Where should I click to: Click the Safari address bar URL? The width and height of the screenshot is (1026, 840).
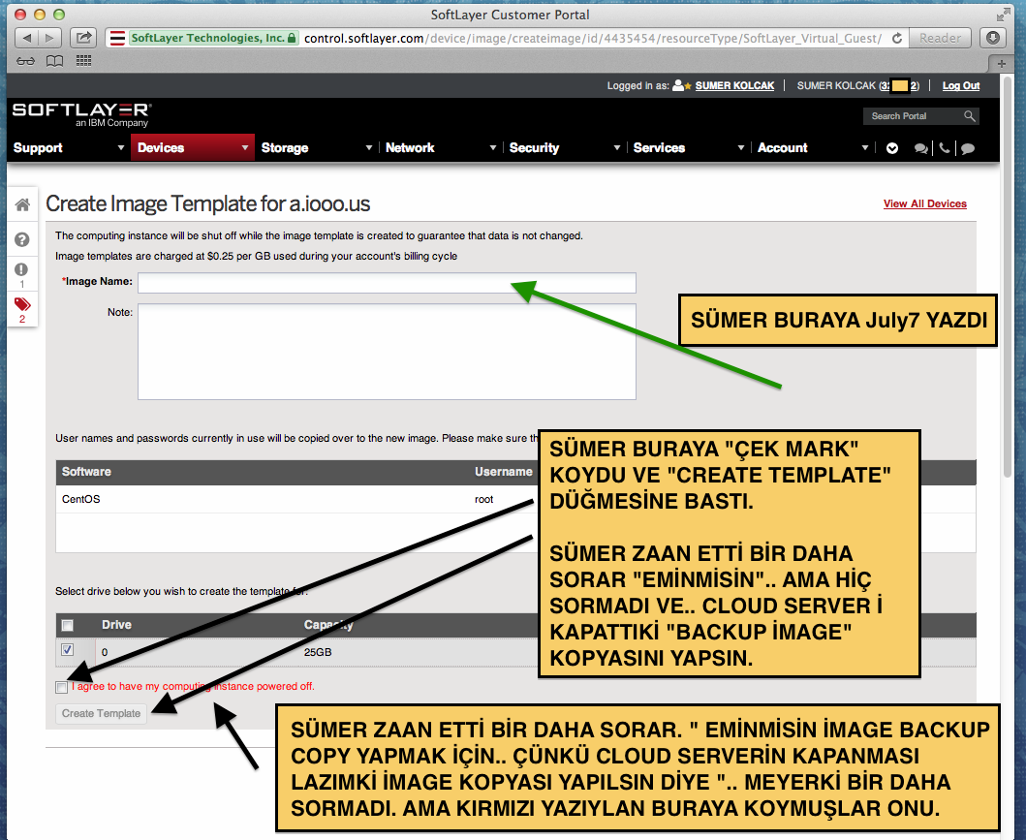coord(592,38)
